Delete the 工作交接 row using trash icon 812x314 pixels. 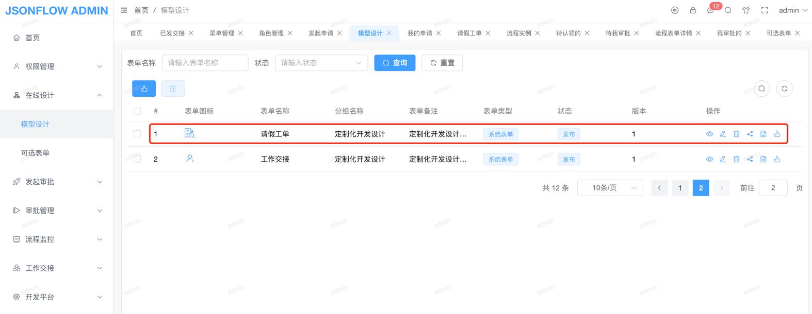[736, 159]
